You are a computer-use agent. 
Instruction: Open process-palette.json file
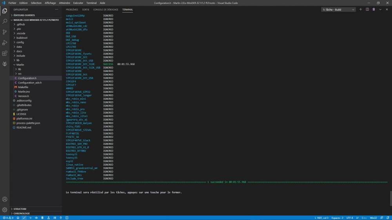(36, 123)
